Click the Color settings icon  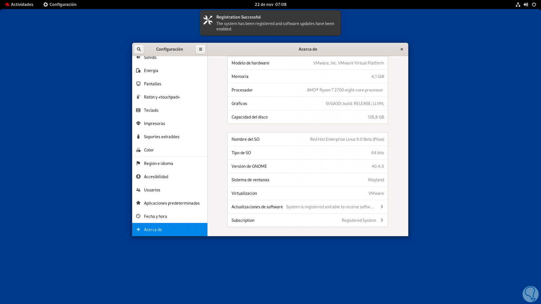pos(138,150)
